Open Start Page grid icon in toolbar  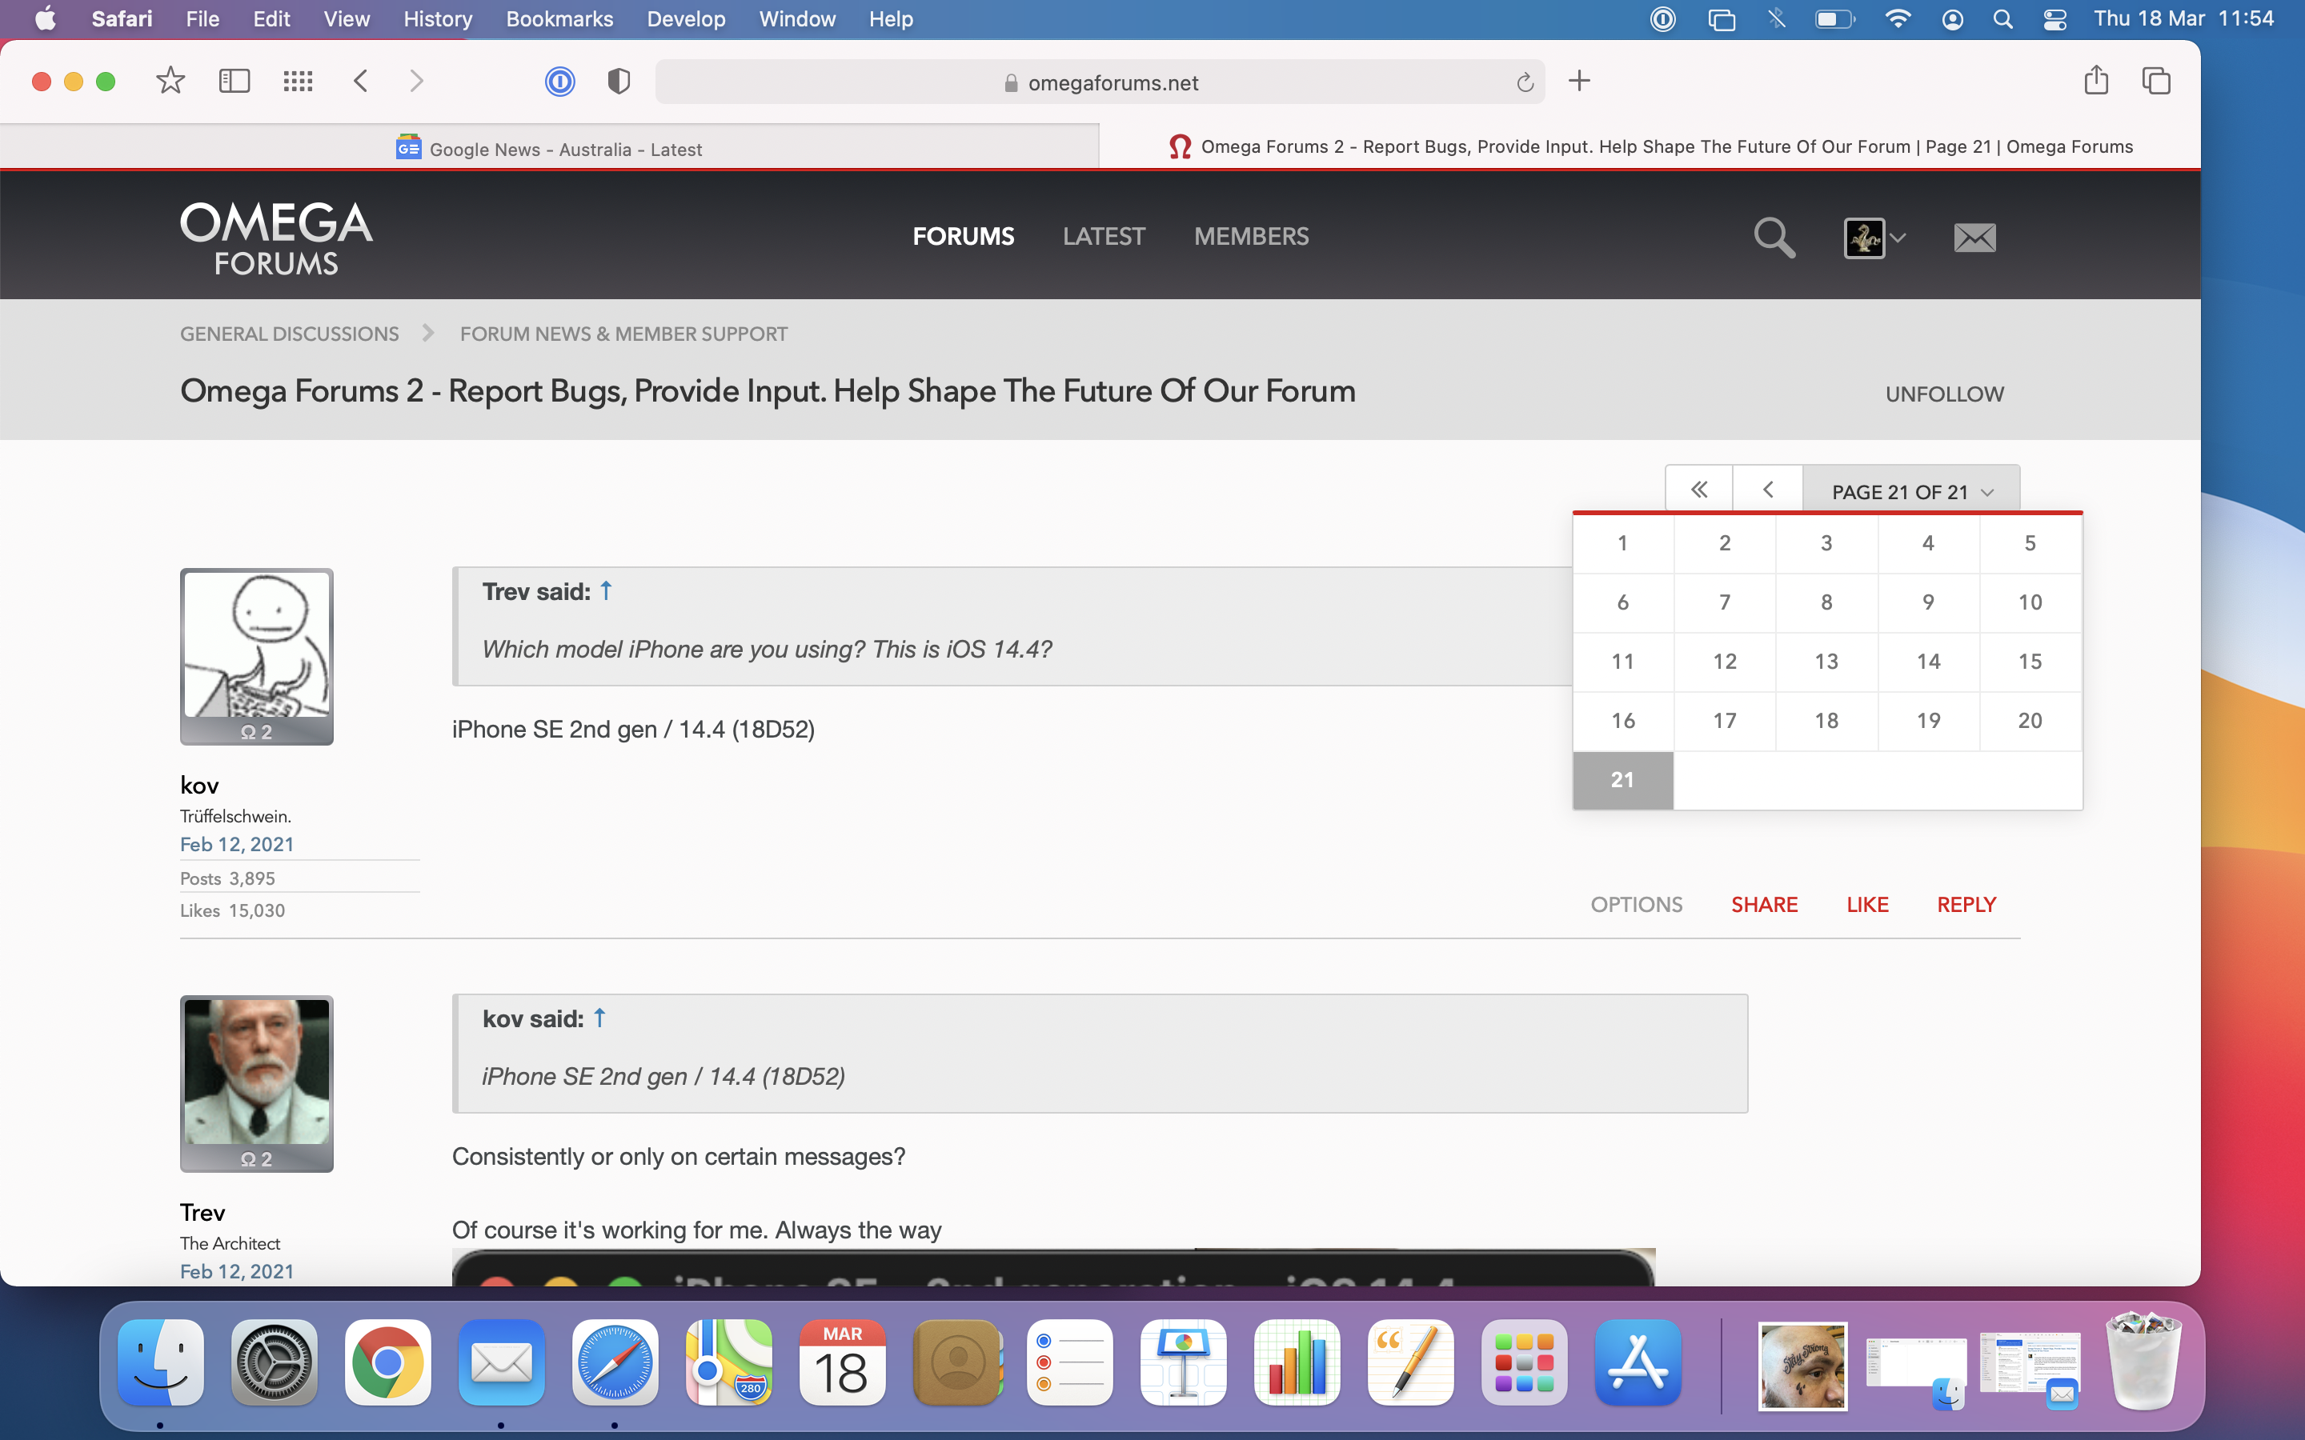(298, 81)
